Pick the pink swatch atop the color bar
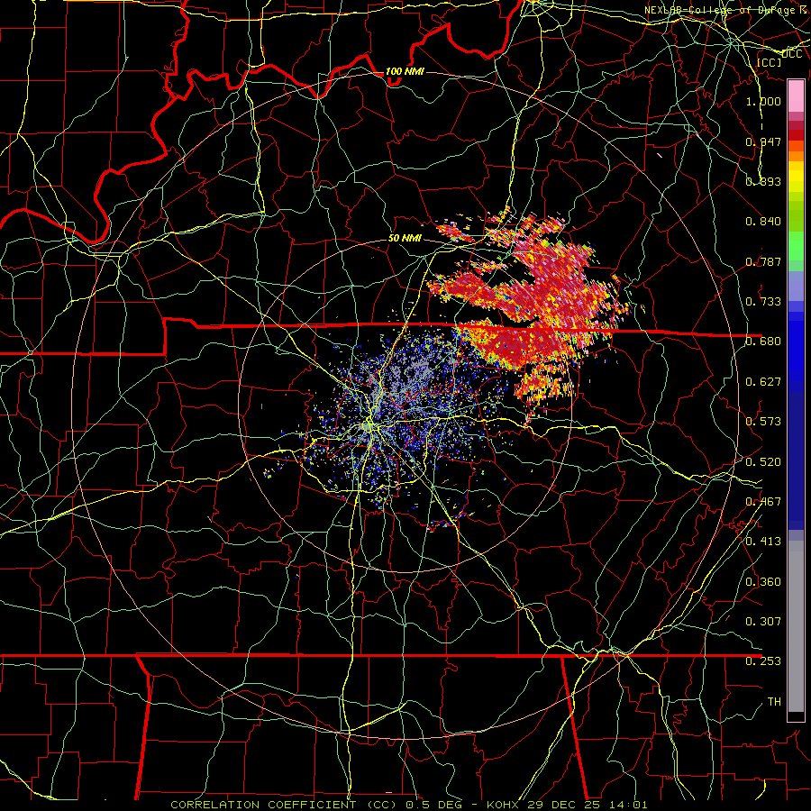Screen dimensions: 811x811 click(x=796, y=96)
